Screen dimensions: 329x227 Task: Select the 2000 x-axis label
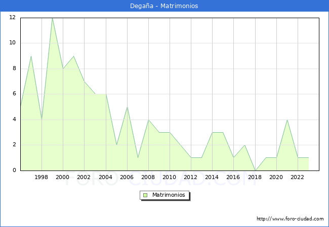63,178
